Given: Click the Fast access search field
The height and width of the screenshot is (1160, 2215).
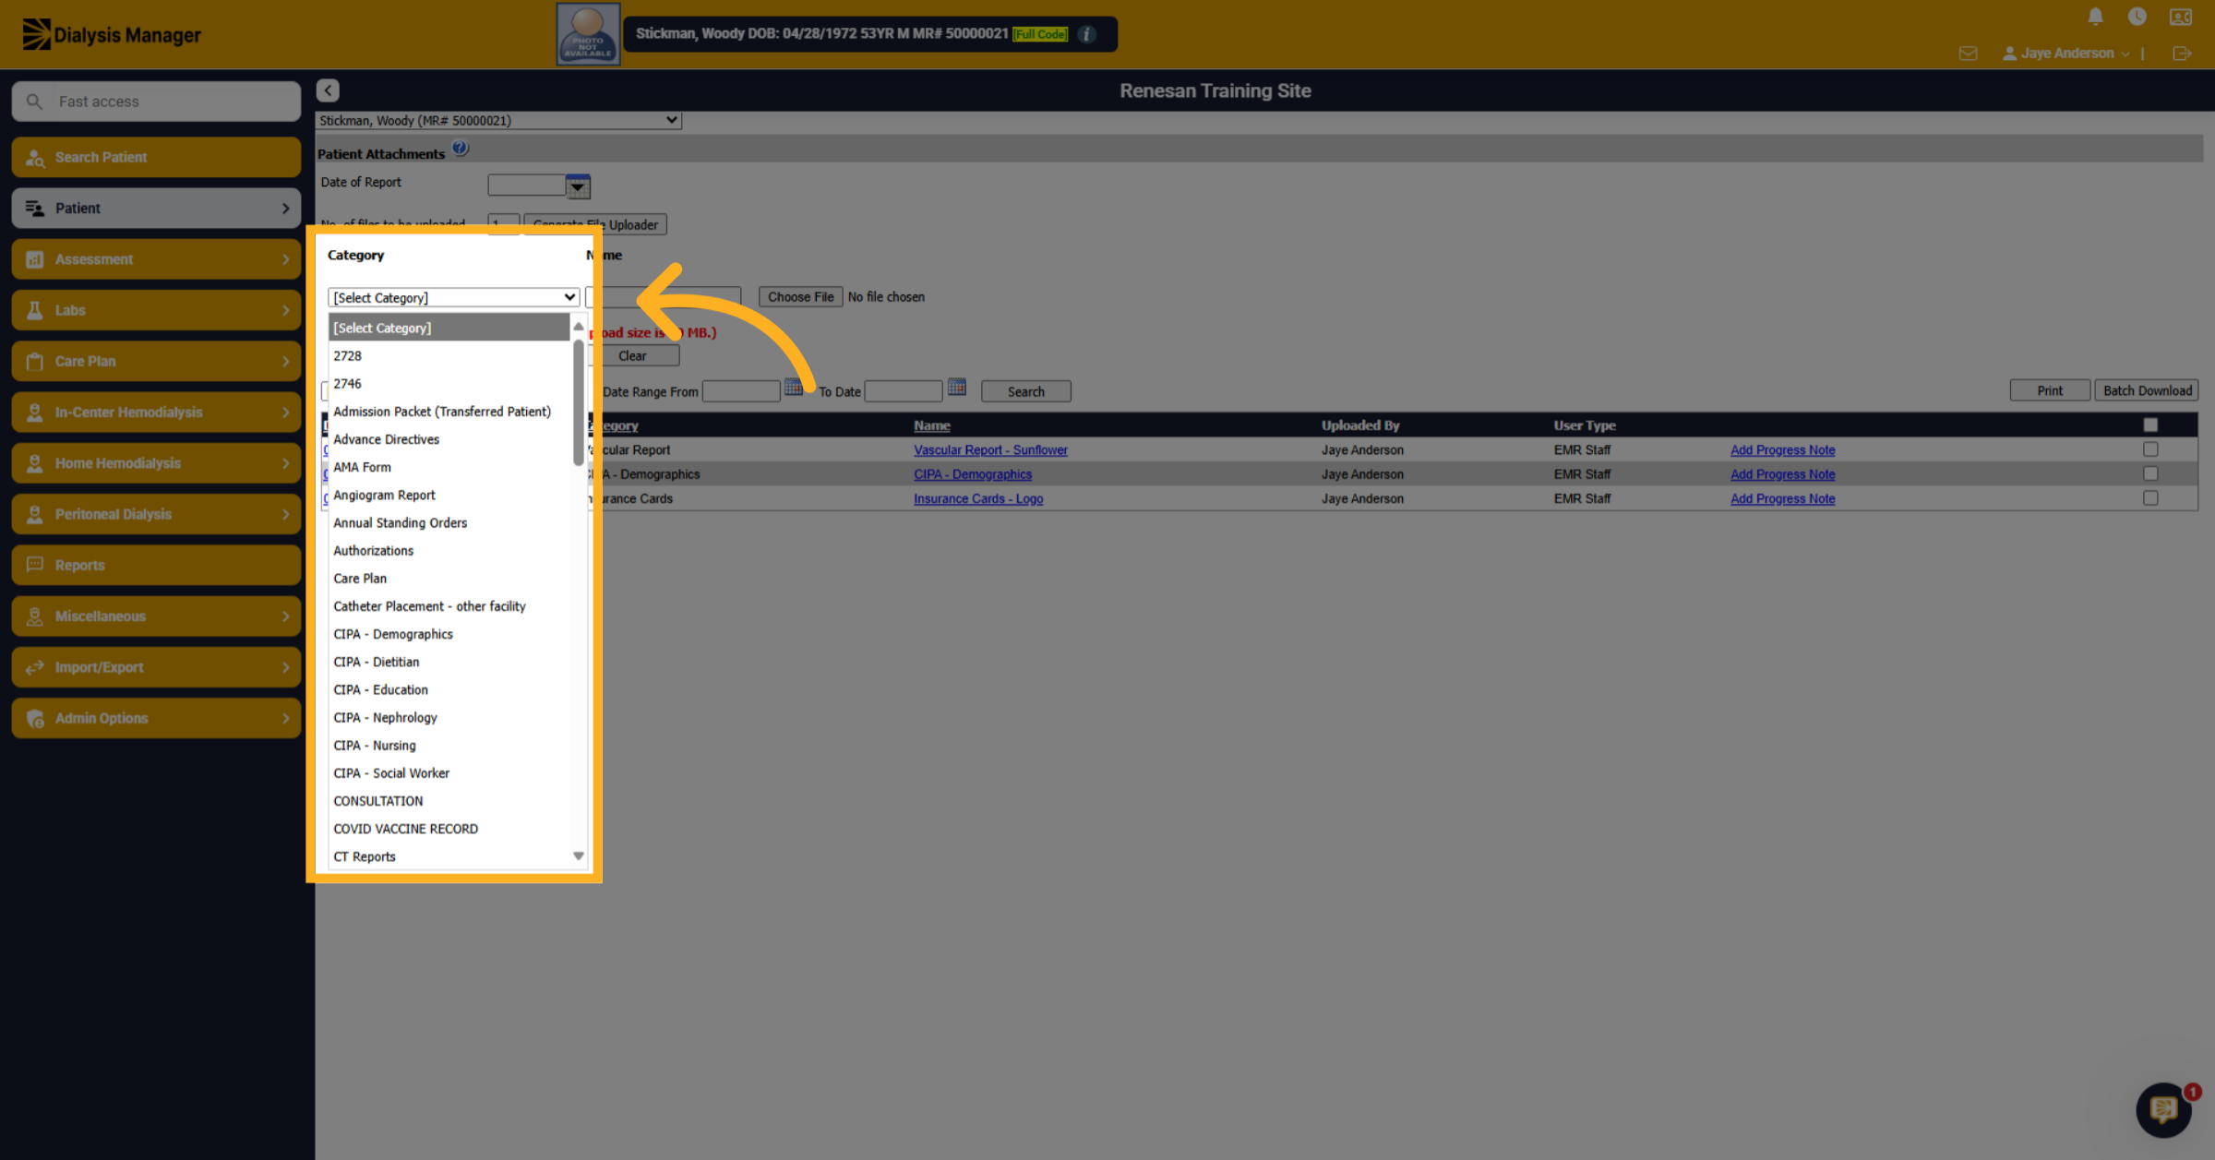Looking at the screenshot, I should (x=156, y=102).
